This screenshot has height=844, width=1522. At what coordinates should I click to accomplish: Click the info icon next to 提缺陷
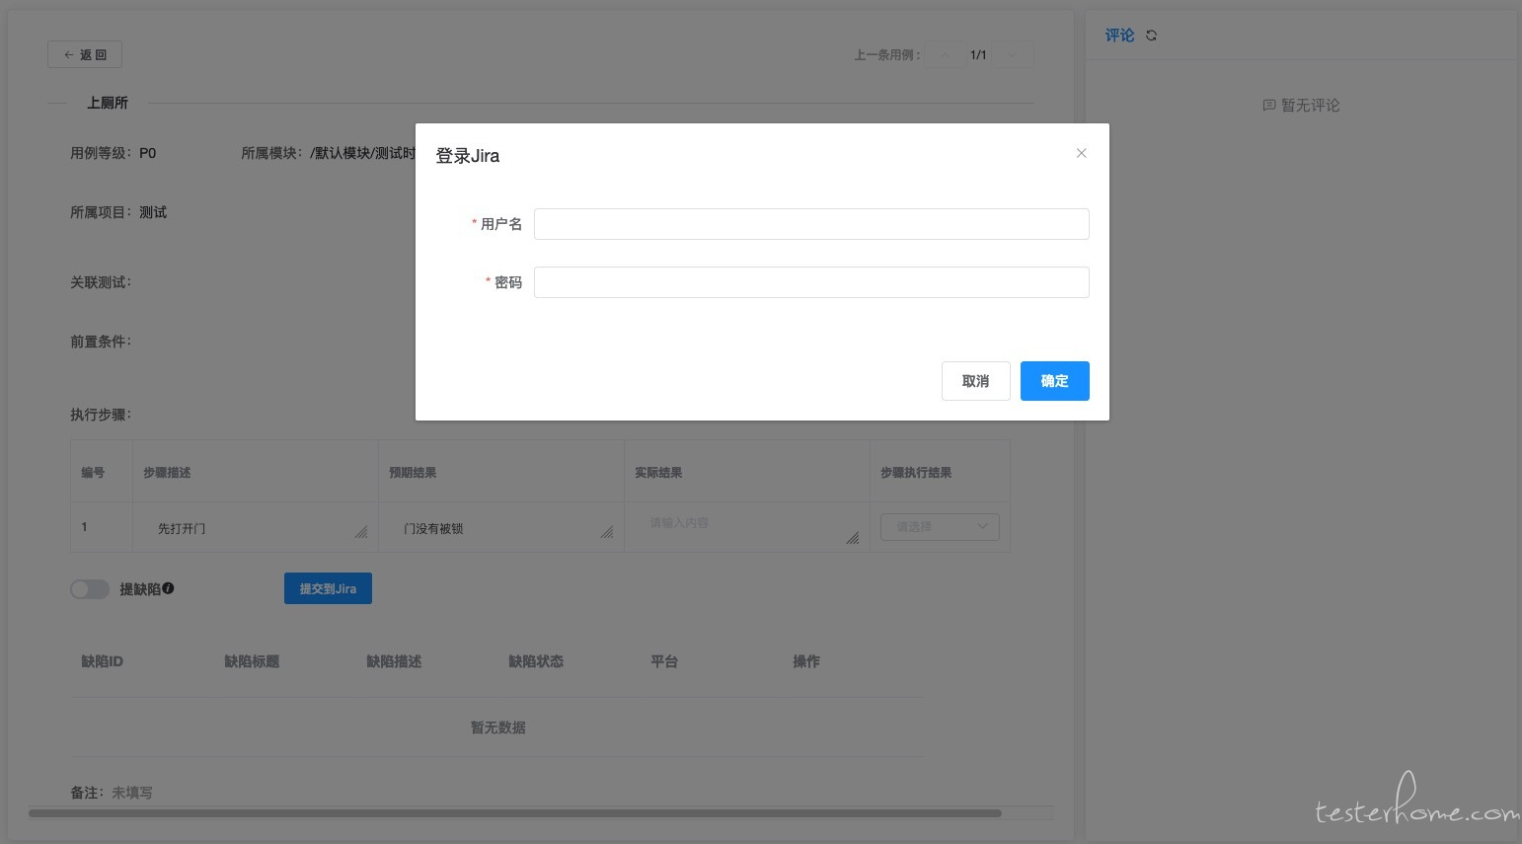[168, 588]
